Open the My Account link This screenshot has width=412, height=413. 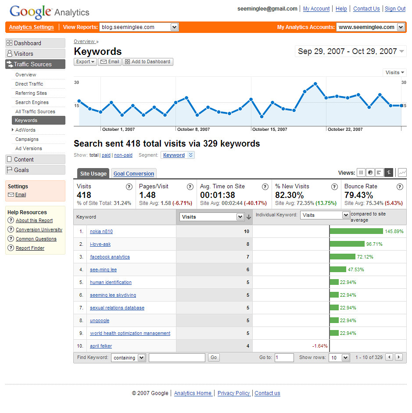point(316,9)
